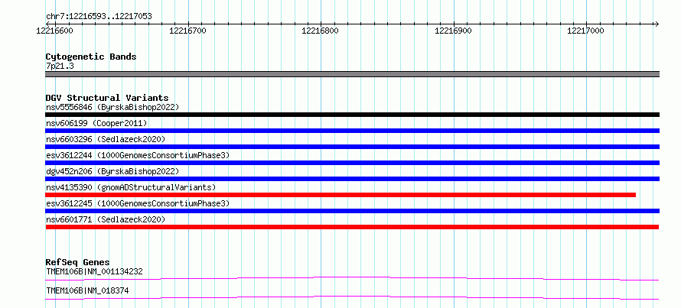
Task: Select the blue dgv452n206 variant bar
Action: tap(353, 179)
